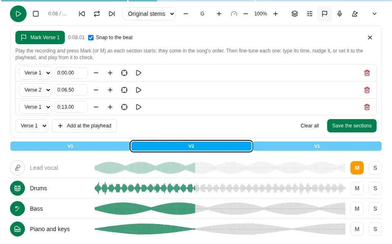Open the Original stems dropdown
Viewport: 392px width, 244px height.
click(x=149, y=14)
